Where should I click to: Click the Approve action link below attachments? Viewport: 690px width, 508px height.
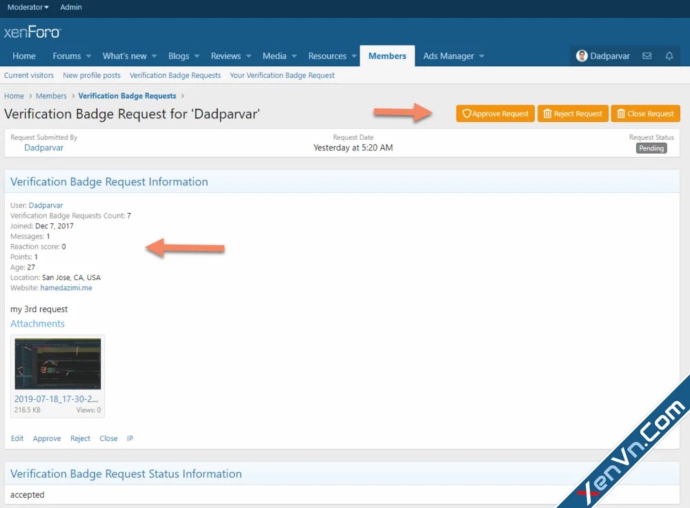pyautogui.click(x=47, y=438)
